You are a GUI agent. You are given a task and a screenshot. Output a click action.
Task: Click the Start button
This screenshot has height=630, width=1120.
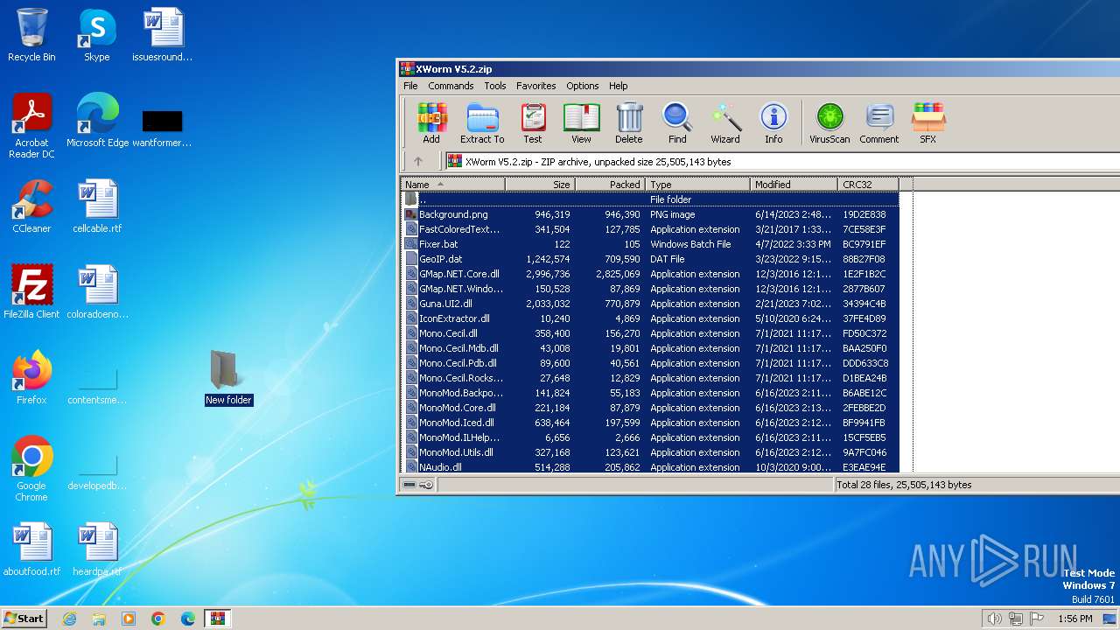click(x=24, y=618)
